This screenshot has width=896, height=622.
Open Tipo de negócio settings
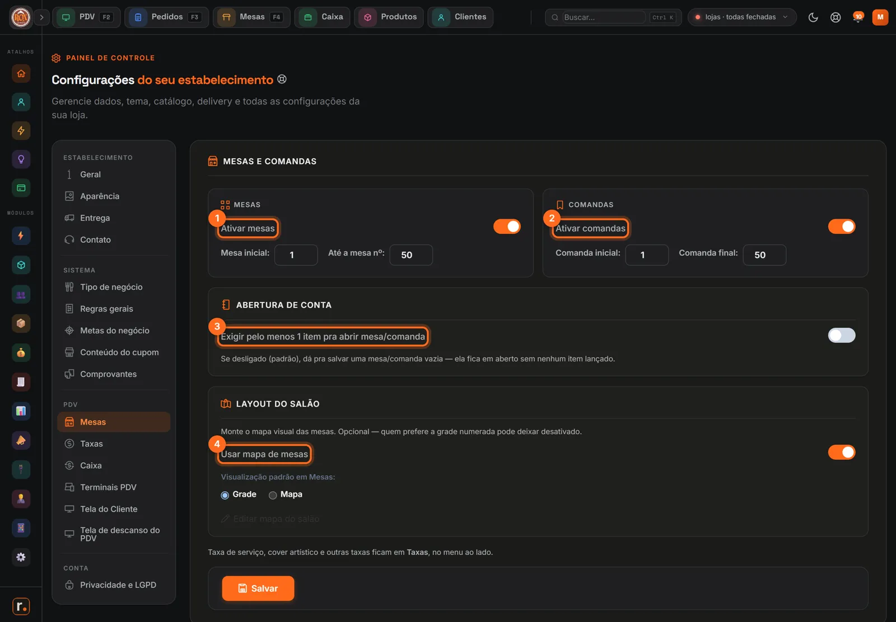pyautogui.click(x=114, y=287)
